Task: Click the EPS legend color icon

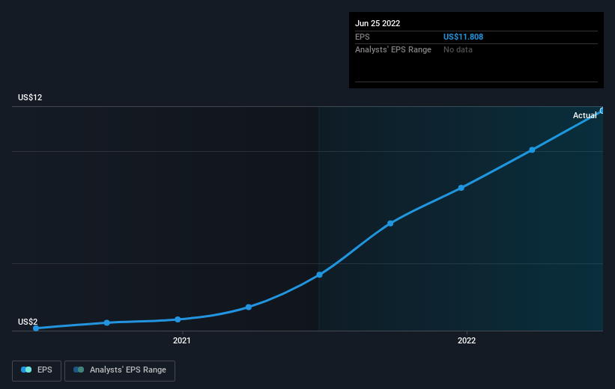Action: pos(26,370)
